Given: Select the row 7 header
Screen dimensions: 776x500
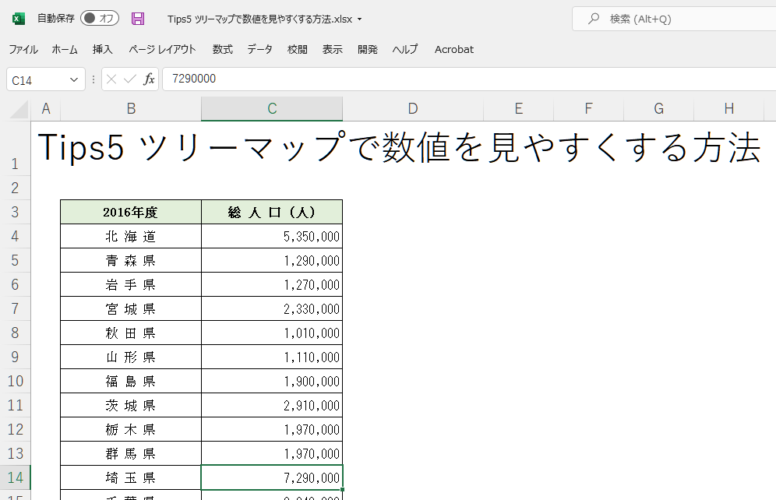Looking at the screenshot, I should pyautogui.click(x=15, y=309).
